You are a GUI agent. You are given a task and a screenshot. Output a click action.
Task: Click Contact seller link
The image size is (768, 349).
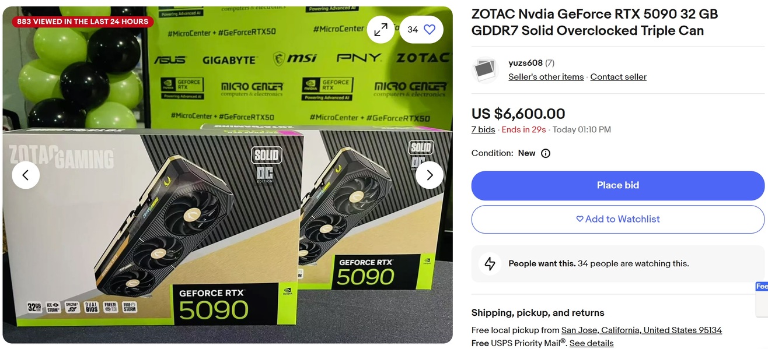[x=618, y=77]
